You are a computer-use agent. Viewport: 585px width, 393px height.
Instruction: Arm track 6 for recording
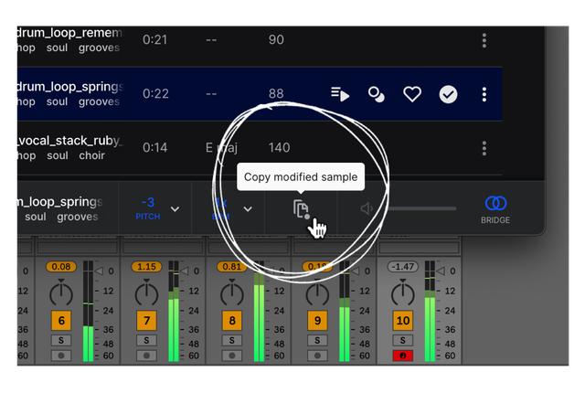61,356
